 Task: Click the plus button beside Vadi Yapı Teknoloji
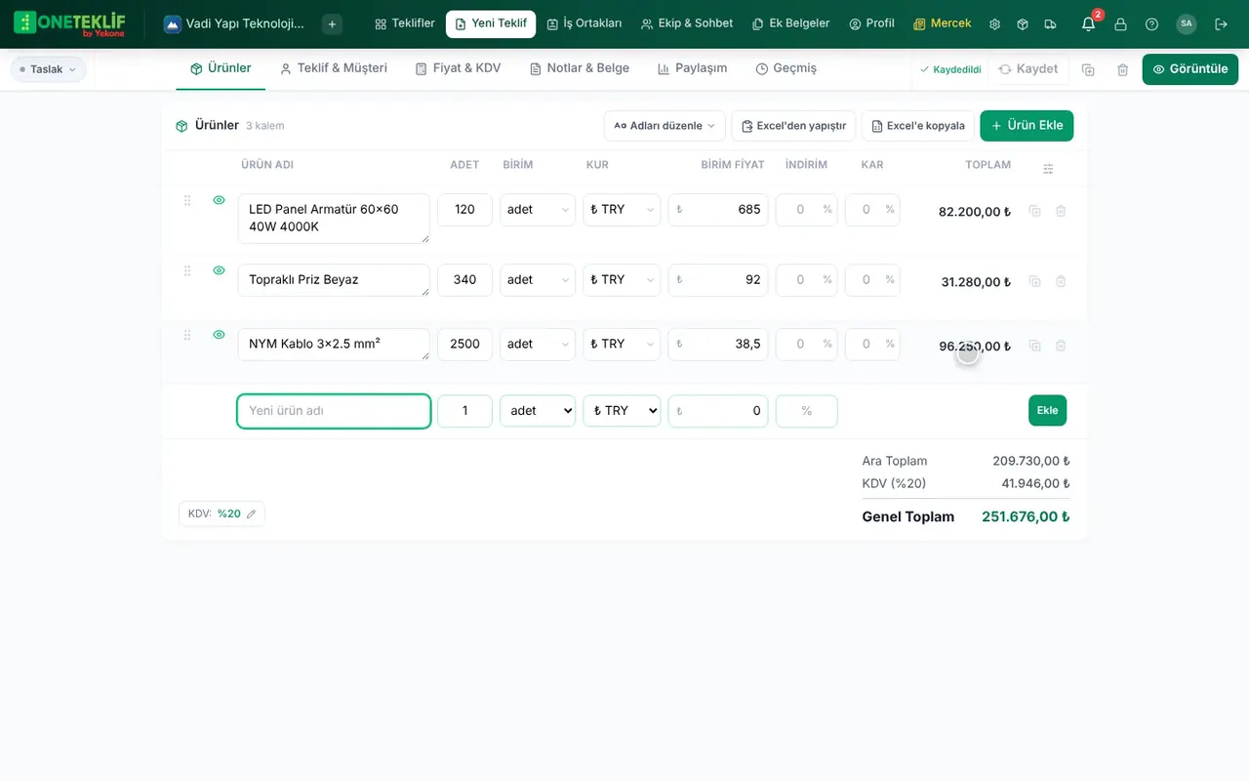332,24
